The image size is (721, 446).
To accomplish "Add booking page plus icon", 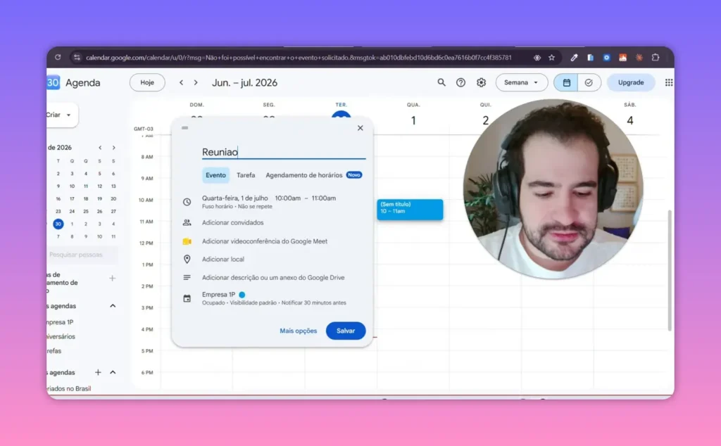I will point(112,279).
